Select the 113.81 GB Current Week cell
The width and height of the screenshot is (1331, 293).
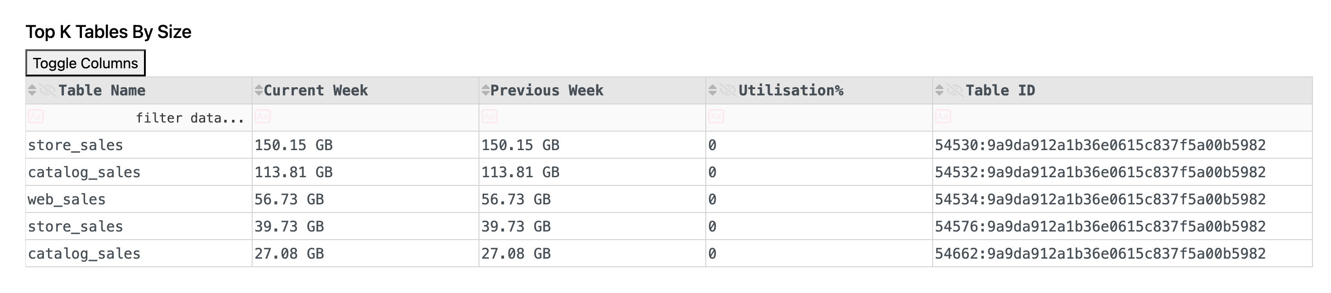click(293, 172)
